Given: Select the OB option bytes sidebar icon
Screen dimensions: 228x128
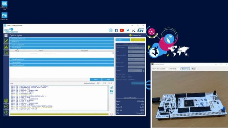Looking at the screenshot, I should pyautogui.click(x=6, y=53).
